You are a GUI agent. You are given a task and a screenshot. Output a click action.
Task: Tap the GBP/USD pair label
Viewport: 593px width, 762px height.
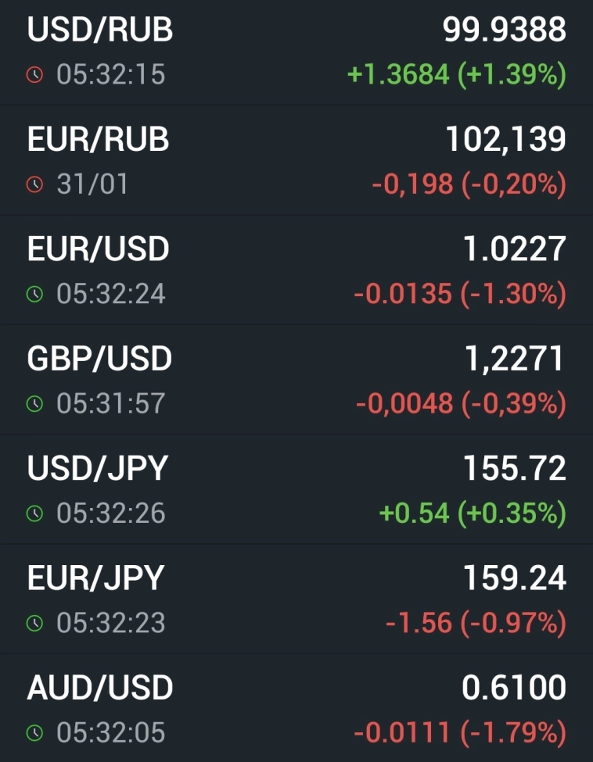coord(99,359)
